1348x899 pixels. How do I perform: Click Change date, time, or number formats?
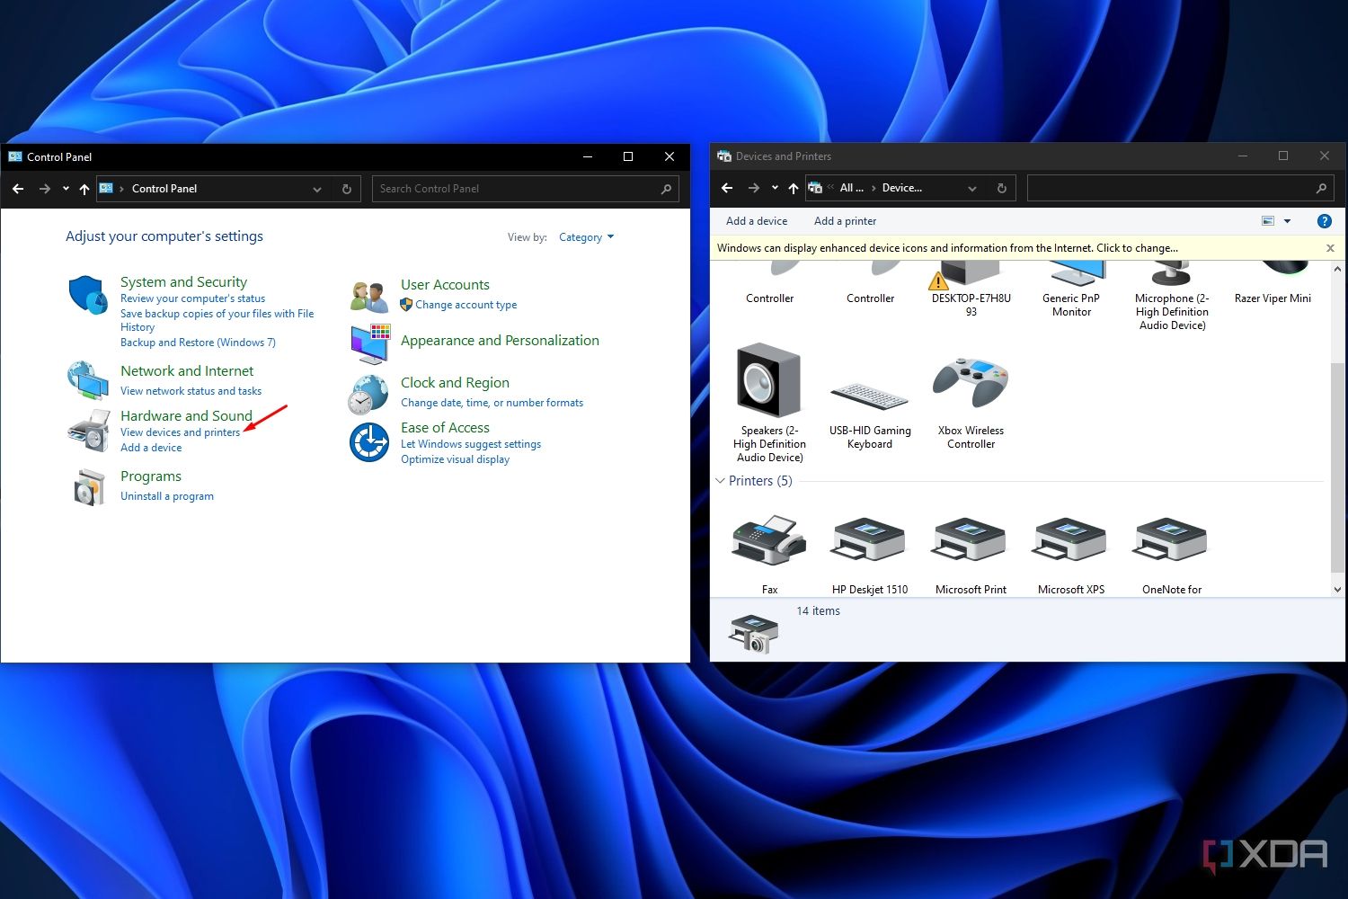(x=492, y=403)
